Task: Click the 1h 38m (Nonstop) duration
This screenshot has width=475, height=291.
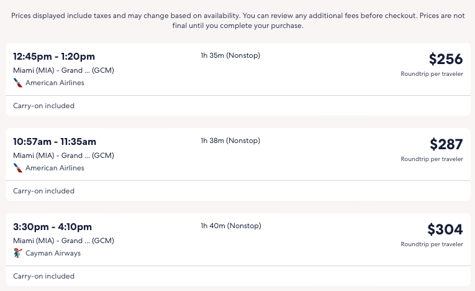Action: [230, 141]
